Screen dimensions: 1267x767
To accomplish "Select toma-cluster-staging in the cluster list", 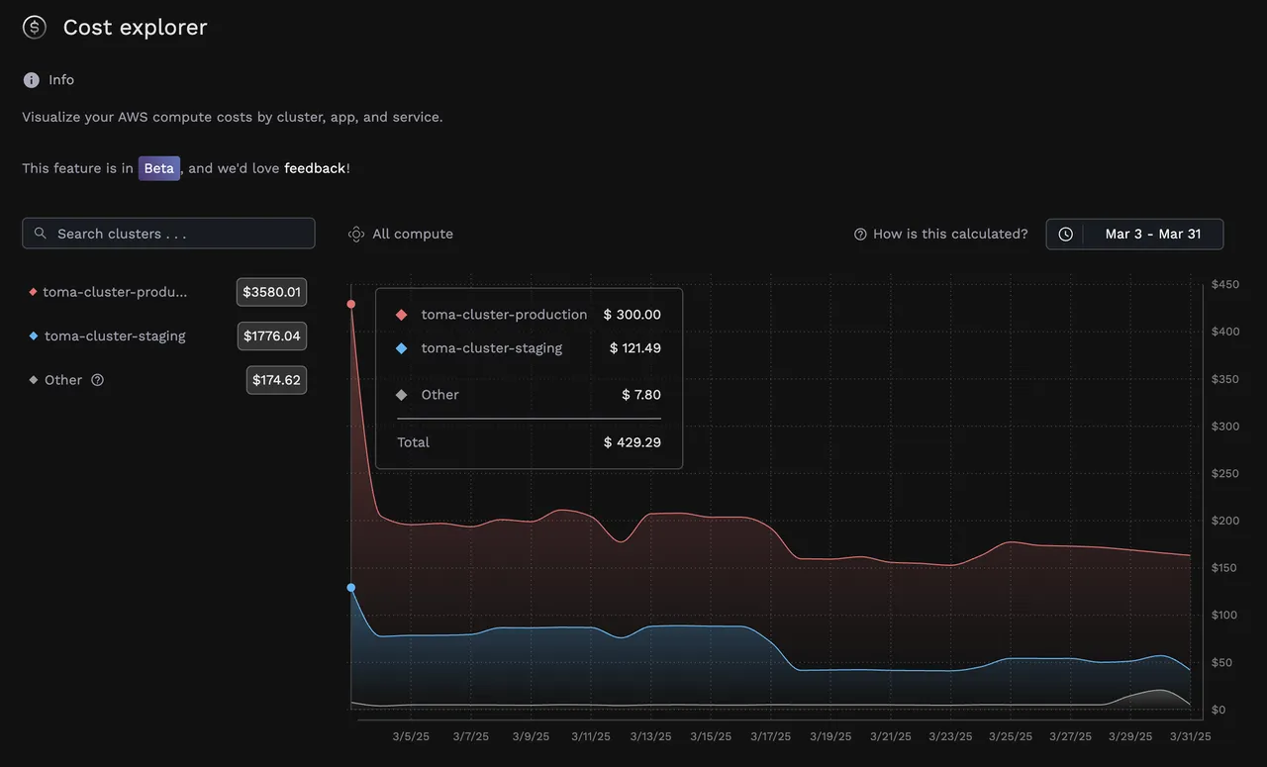I will tap(115, 336).
